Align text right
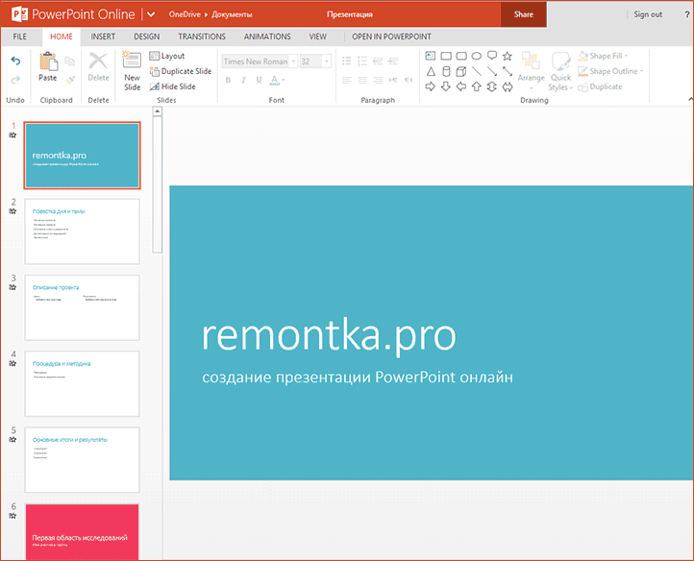The width and height of the screenshot is (694, 561). tap(378, 80)
